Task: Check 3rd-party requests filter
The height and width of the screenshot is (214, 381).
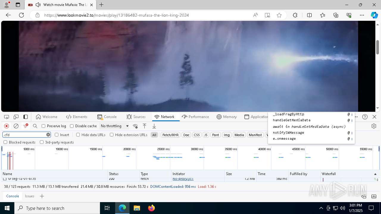Action: point(42,142)
